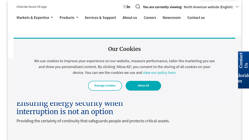Expand the Markets & Expertise menu

35,18
